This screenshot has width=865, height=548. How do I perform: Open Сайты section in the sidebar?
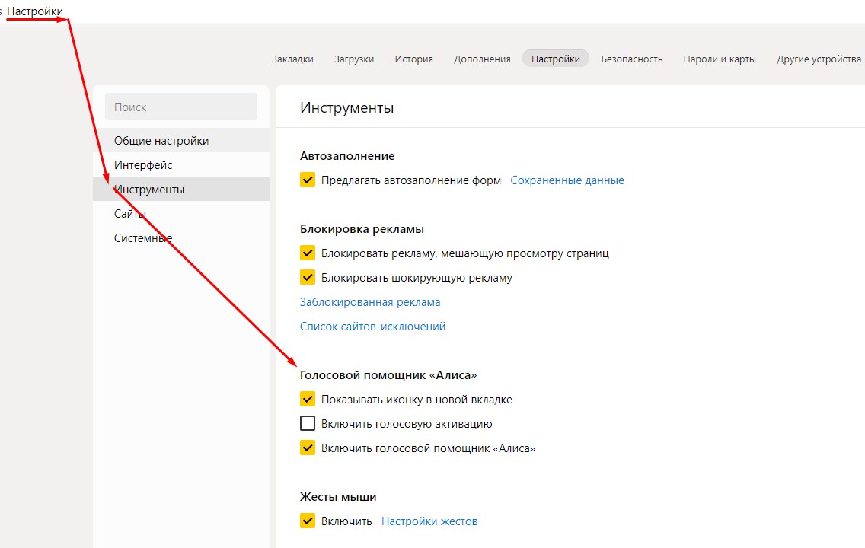[181, 213]
